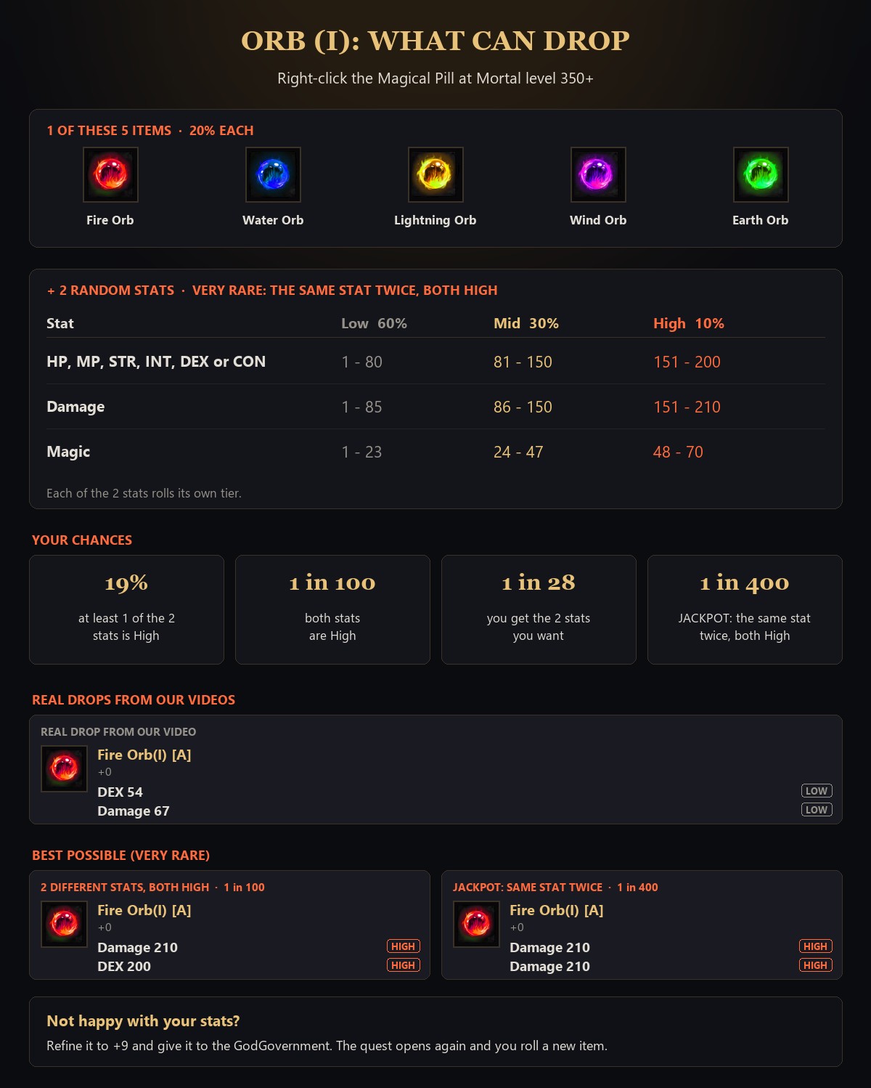Viewport: 871px width, 1088px height.
Task: Click the Fire Orb icon in the items row
Action: (x=110, y=174)
